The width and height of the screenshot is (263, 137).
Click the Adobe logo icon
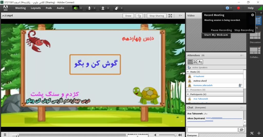(x=6, y=8)
